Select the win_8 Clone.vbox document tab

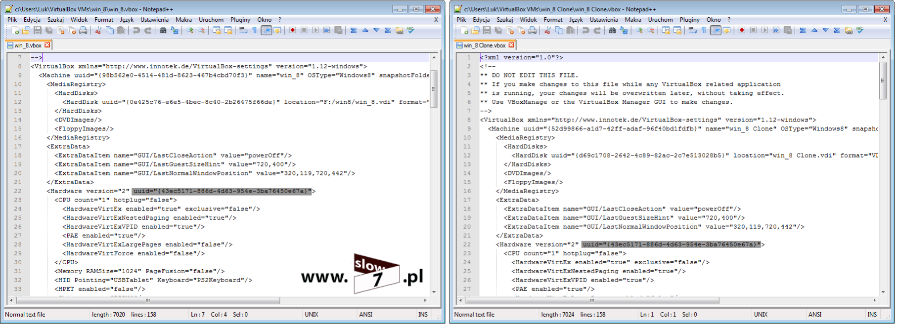pyautogui.click(x=485, y=45)
